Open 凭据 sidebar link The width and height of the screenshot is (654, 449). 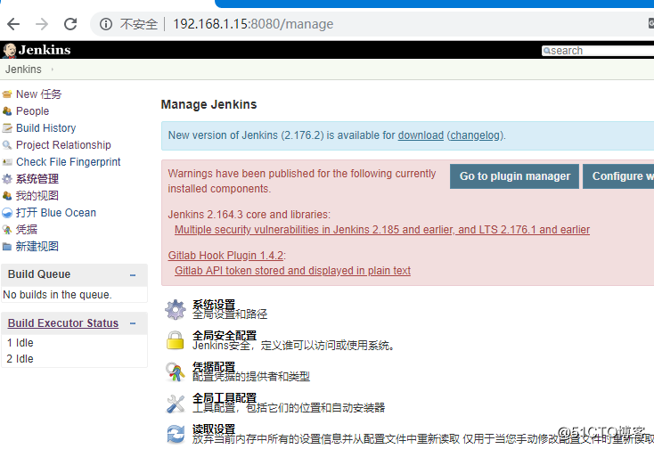27,229
